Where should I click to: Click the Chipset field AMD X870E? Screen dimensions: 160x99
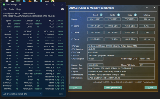click(121, 71)
